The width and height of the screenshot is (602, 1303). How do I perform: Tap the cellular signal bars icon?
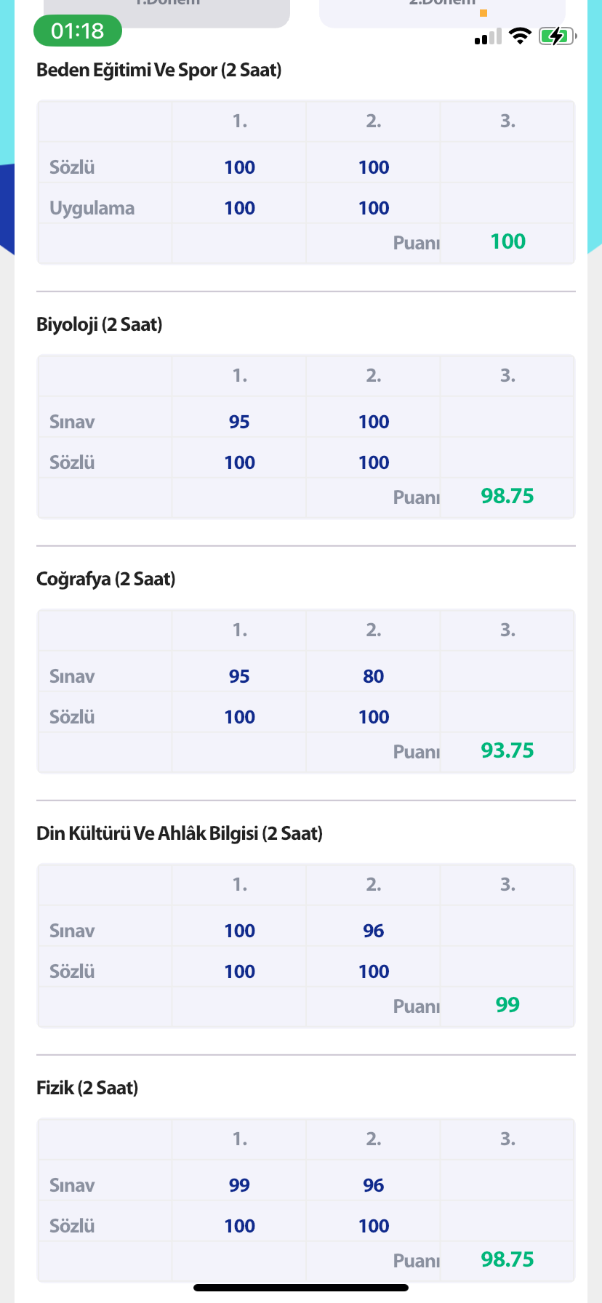(x=488, y=36)
